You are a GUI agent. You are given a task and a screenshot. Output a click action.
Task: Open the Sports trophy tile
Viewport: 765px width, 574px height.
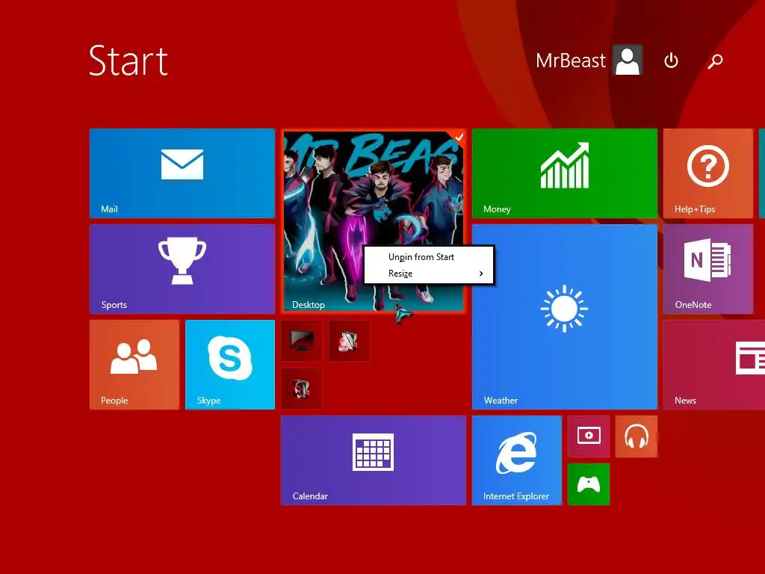coord(182,269)
